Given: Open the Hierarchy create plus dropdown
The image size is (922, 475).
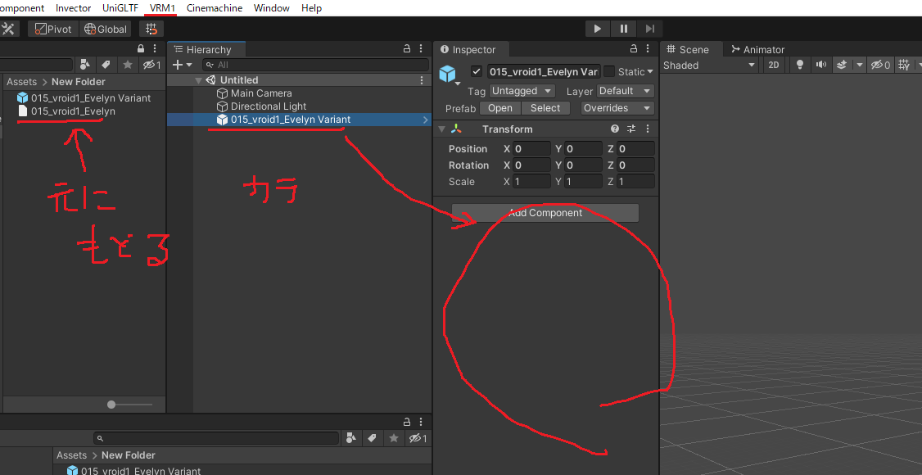Looking at the screenshot, I should (183, 65).
